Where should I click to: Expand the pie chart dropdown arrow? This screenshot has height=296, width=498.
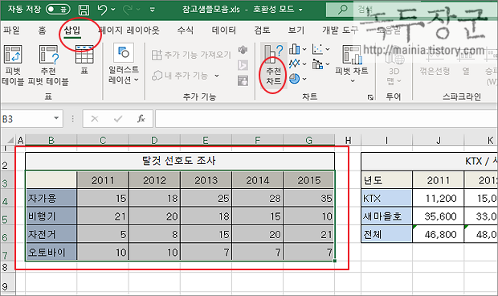pos(304,79)
